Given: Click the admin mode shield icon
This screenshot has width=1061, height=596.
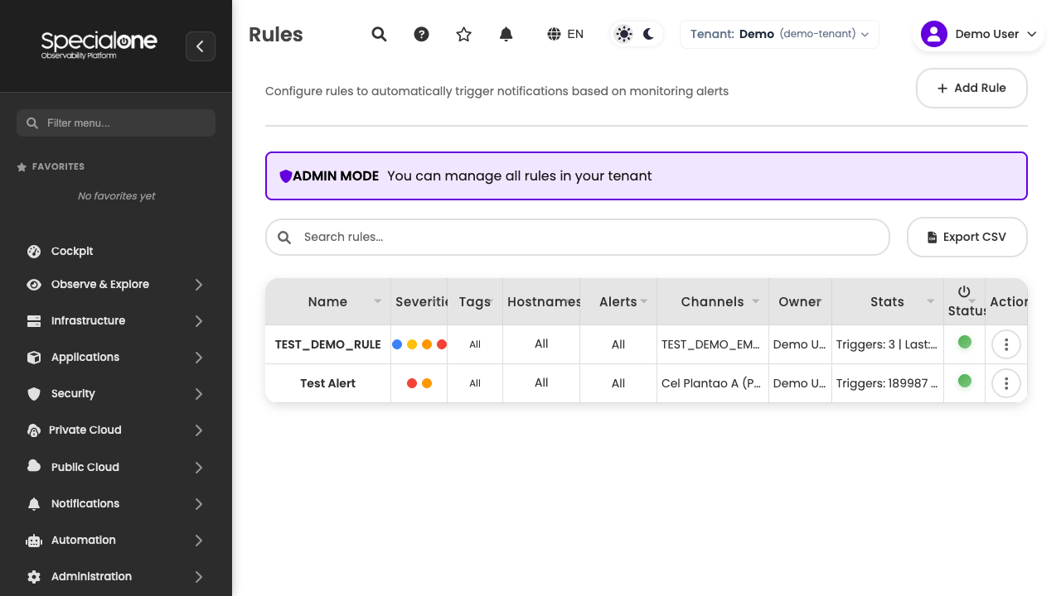Looking at the screenshot, I should click(x=286, y=175).
